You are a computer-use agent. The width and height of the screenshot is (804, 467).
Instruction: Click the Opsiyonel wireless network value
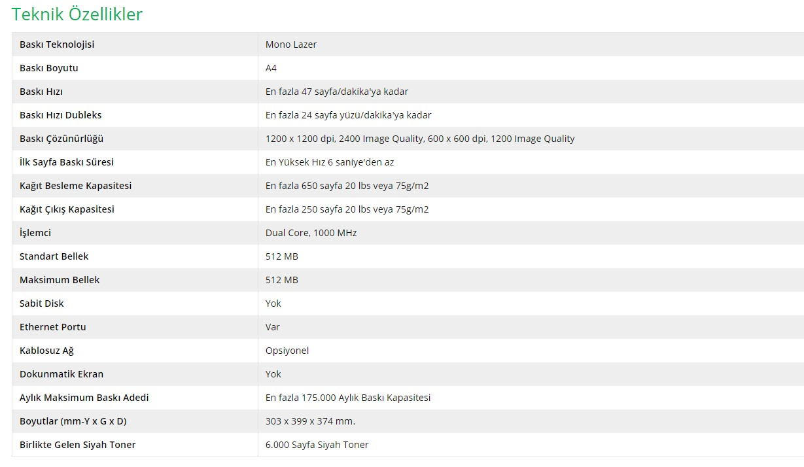pos(287,351)
